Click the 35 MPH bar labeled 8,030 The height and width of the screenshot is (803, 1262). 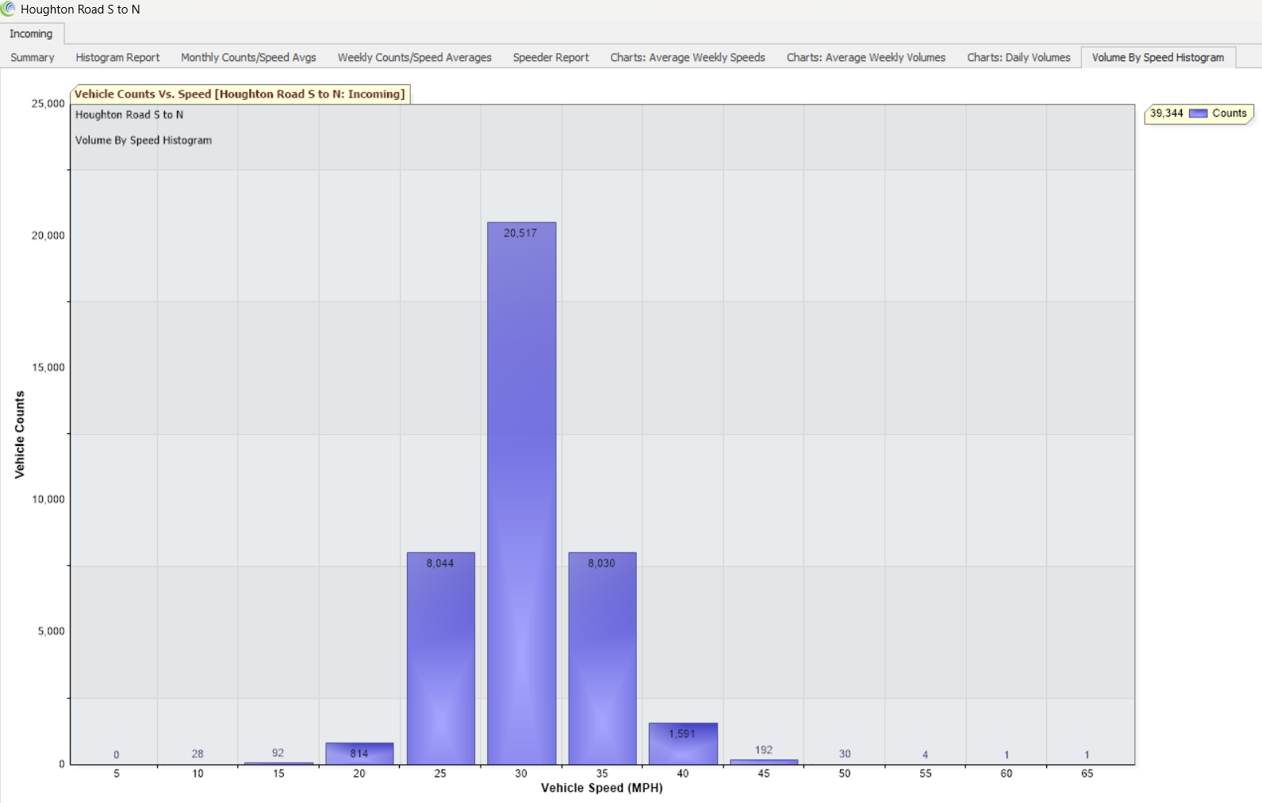coord(602,659)
